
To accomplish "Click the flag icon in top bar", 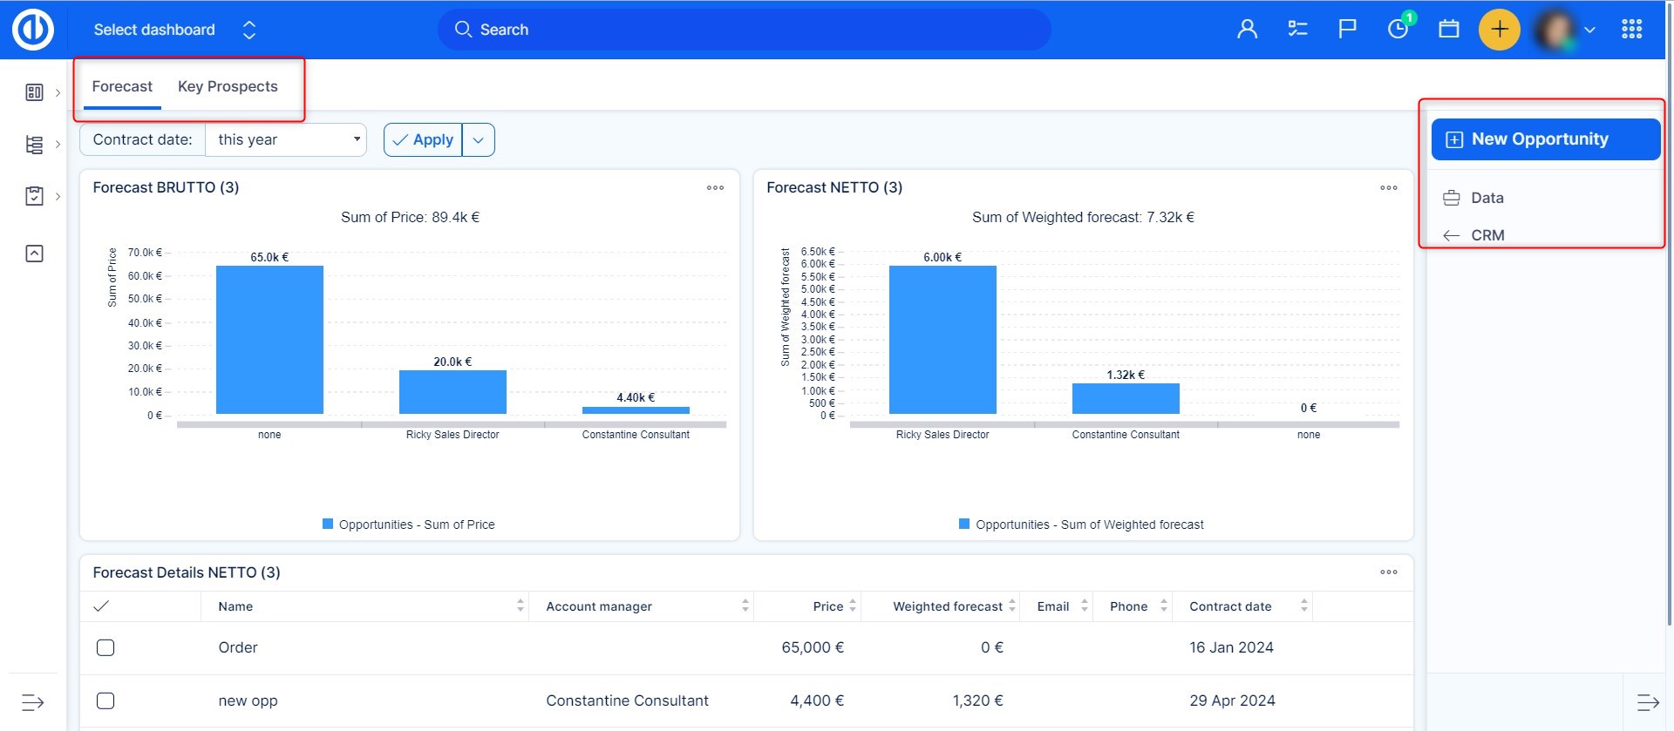I will coord(1347,30).
